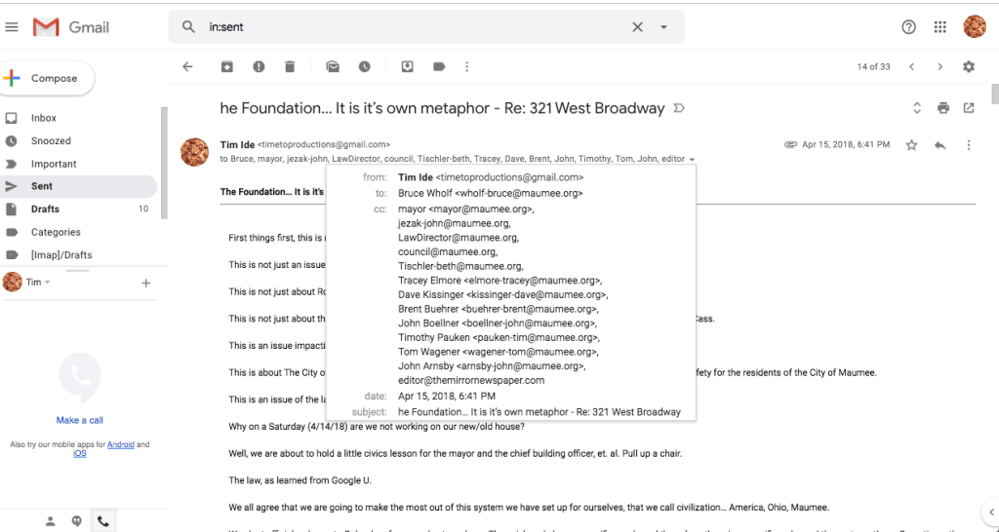This screenshot has width=999, height=532.
Task: Click in the search mail field
Action: [x=410, y=27]
